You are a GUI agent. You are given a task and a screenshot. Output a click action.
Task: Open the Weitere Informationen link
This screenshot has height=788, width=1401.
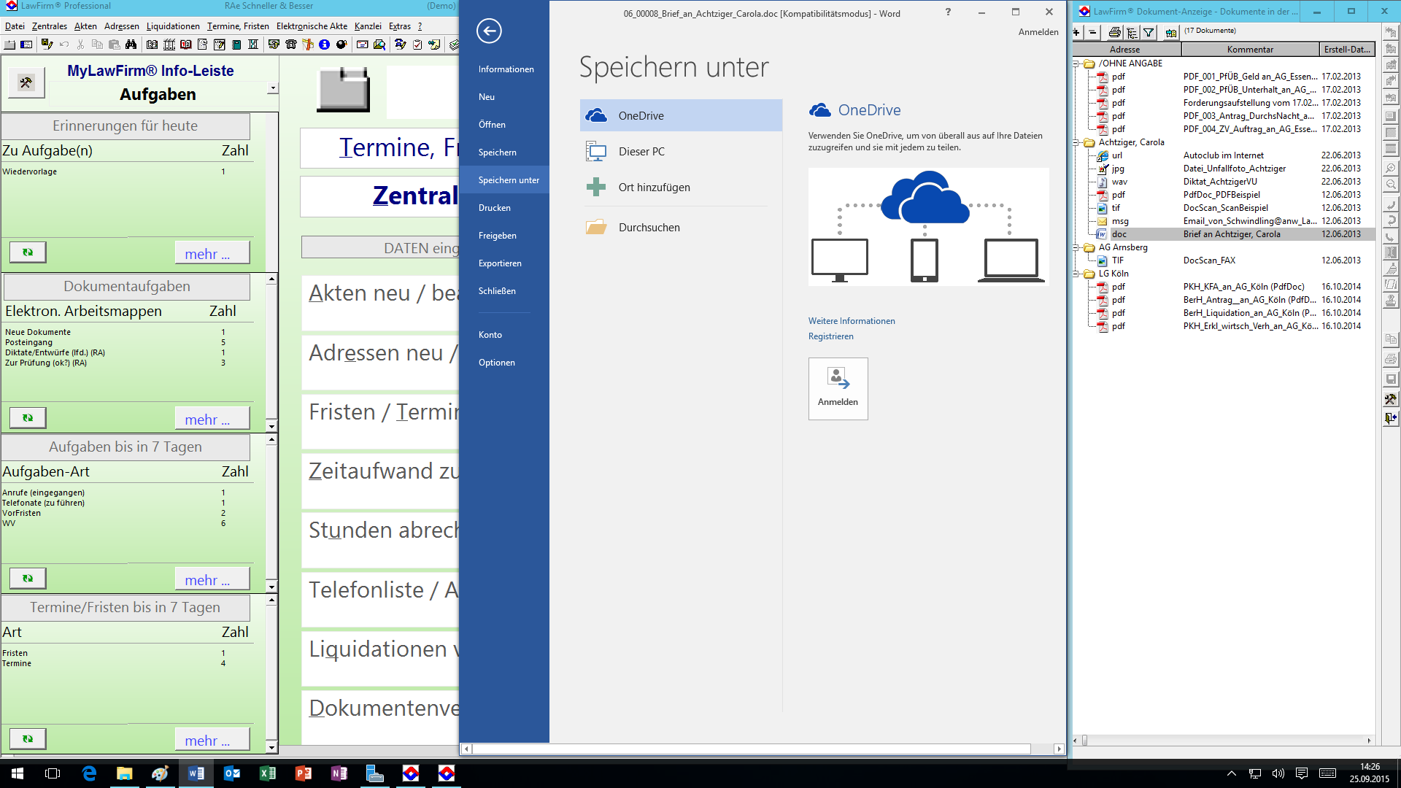pos(851,321)
